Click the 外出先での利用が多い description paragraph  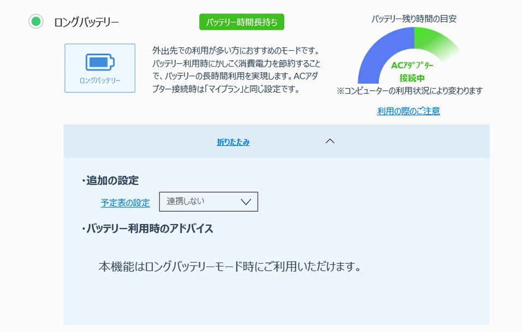pyautogui.click(x=236, y=70)
